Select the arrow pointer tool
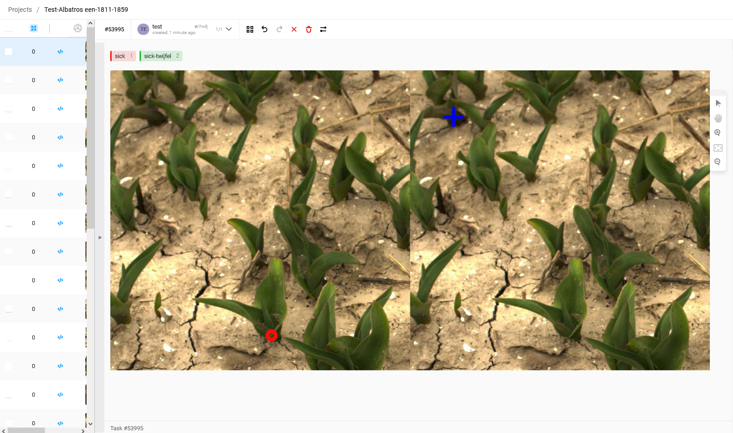The width and height of the screenshot is (733, 433). [x=718, y=103]
